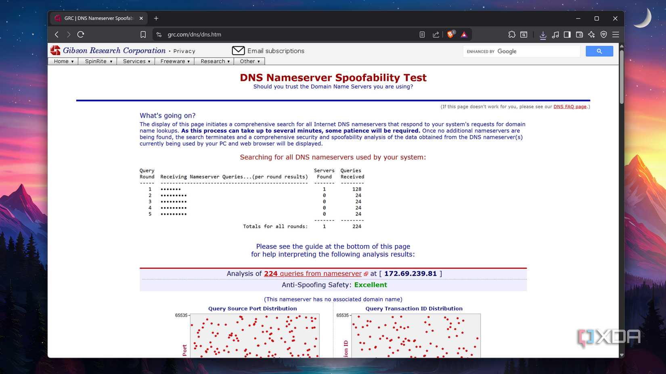Expand the Research navigation menu
666x374 pixels.
(x=214, y=61)
